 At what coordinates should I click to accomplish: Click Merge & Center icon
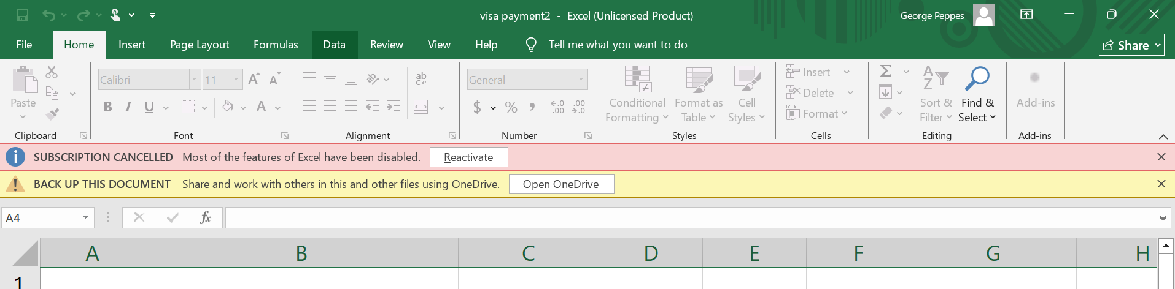coord(421,107)
